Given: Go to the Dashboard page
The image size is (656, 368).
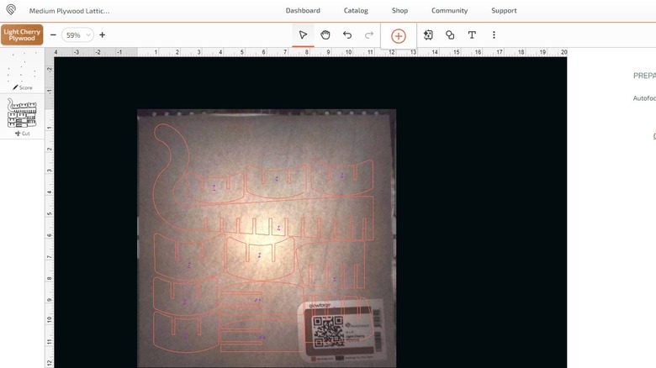Looking at the screenshot, I should pyautogui.click(x=303, y=11).
